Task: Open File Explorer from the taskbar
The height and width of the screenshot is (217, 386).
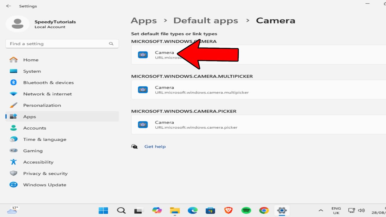Action: tap(175, 210)
